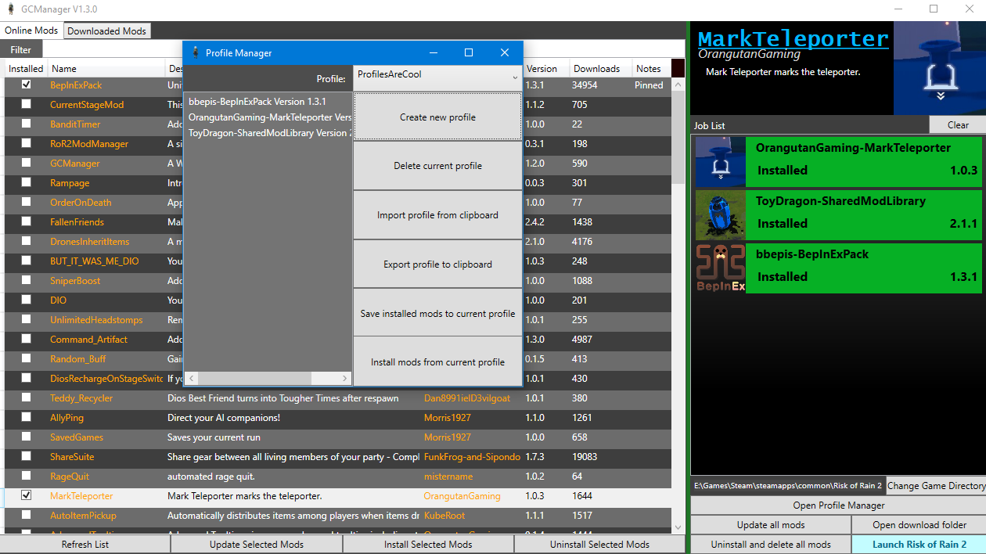The height and width of the screenshot is (554, 986).
Task: Click the RageQuit mod name
Action: [x=70, y=477]
